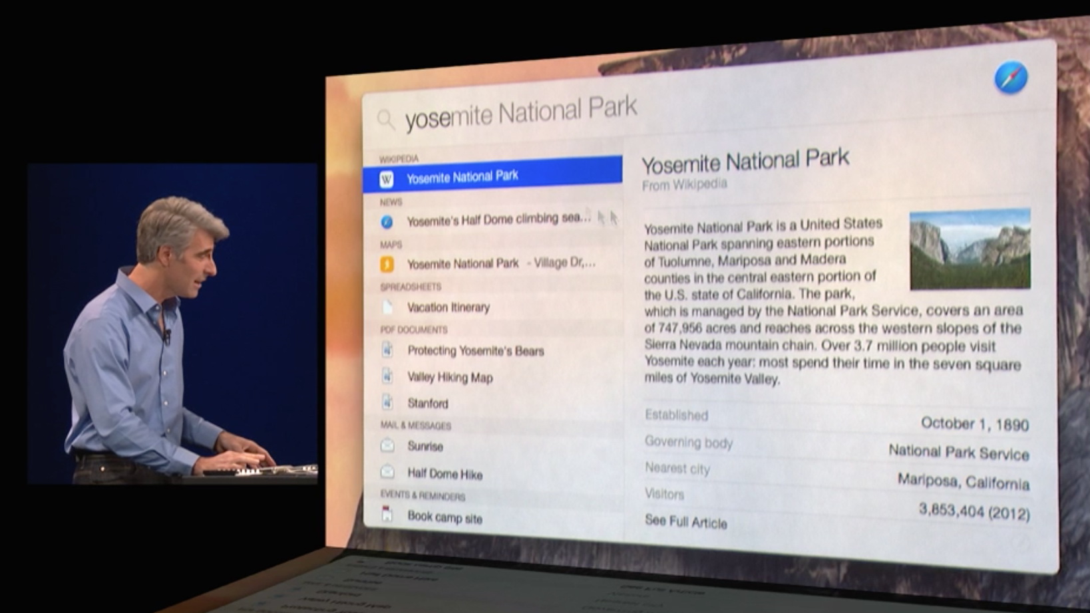Click the PDF icon next to Stanford
Image resolution: width=1090 pixels, height=613 pixels.
(387, 402)
